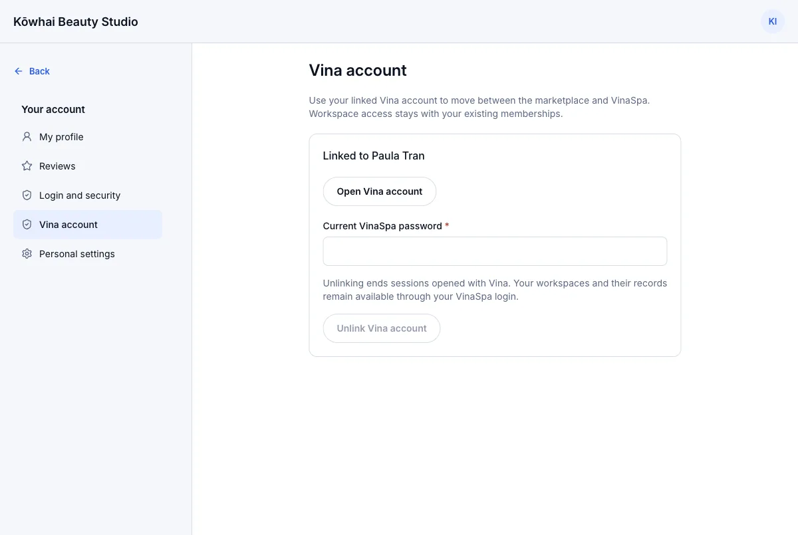Open Personal settings
Screen dimensions: 798x535
coord(88,254)
